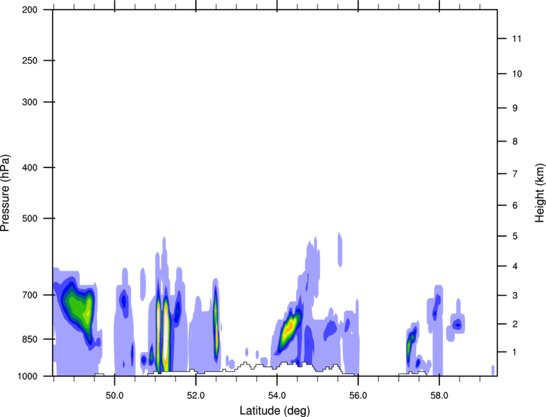546x417 pixels.
Task: Click the small blue contour near latitude 58.5
Action: coord(457,325)
